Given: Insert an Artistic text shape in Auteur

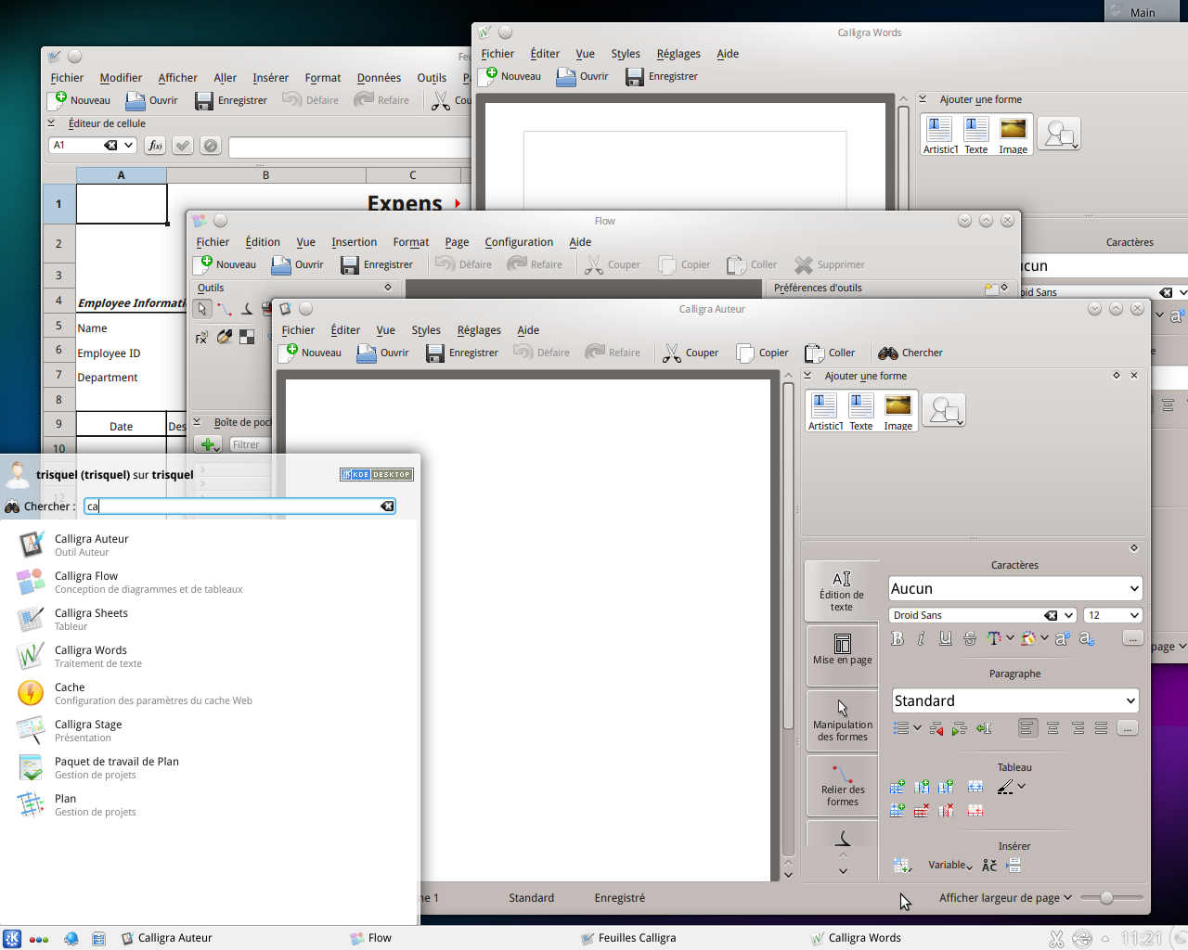Looking at the screenshot, I should [x=824, y=411].
